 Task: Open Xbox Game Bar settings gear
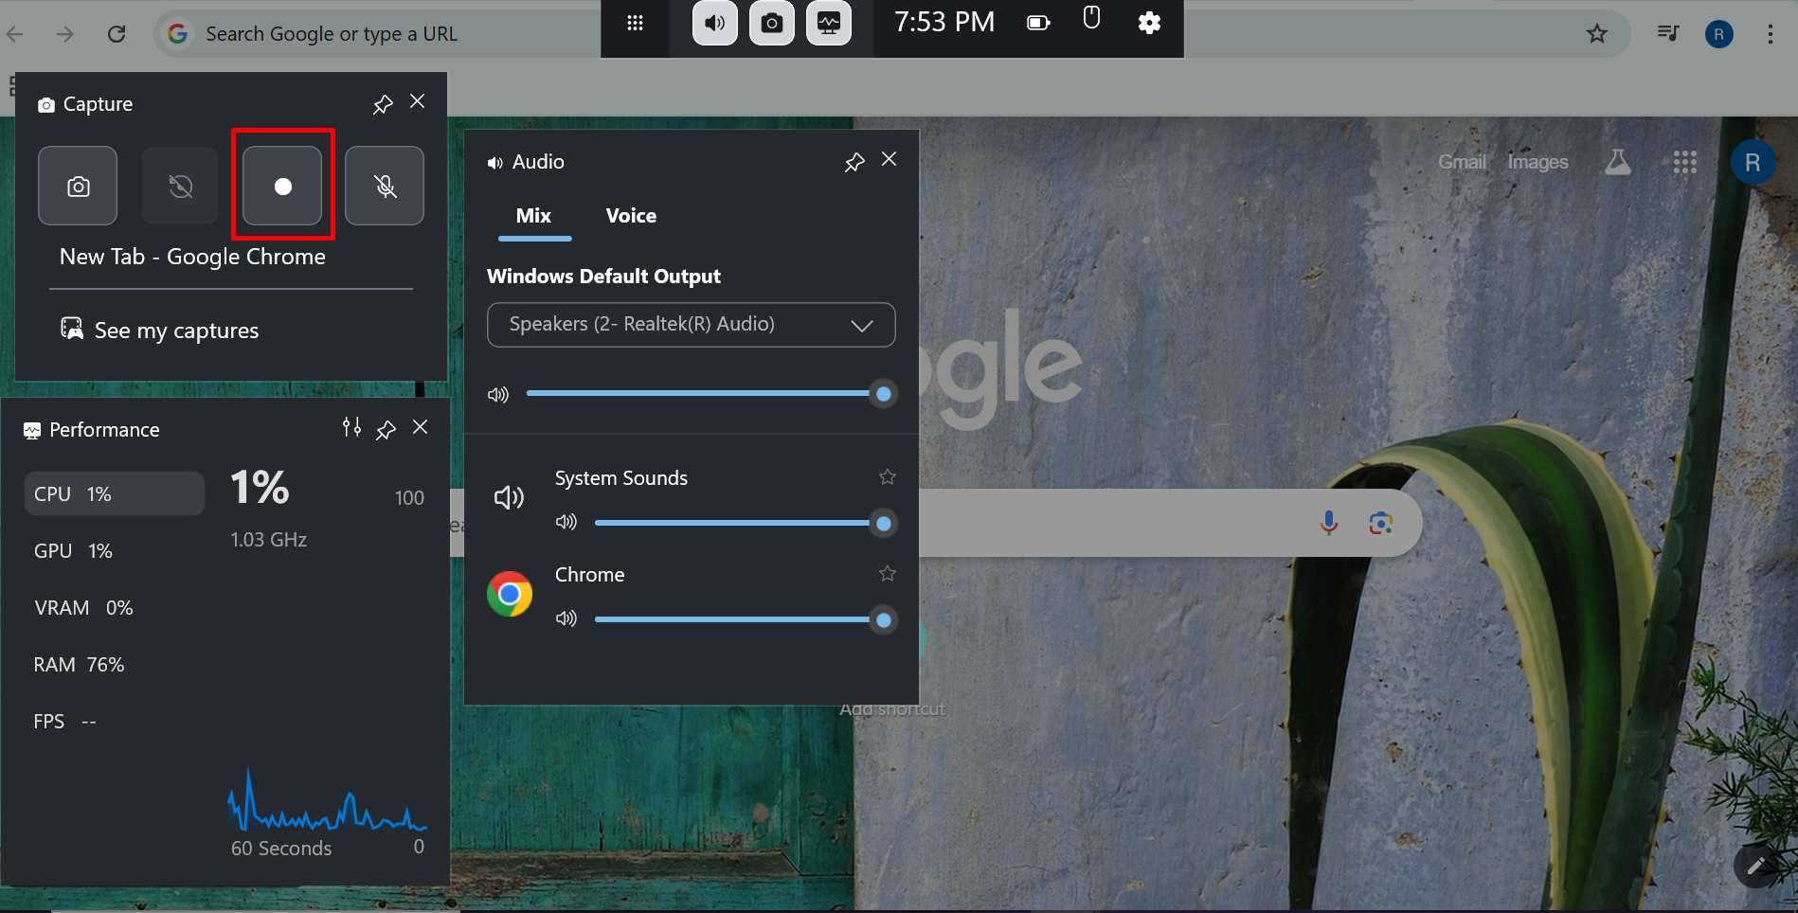(x=1149, y=23)
